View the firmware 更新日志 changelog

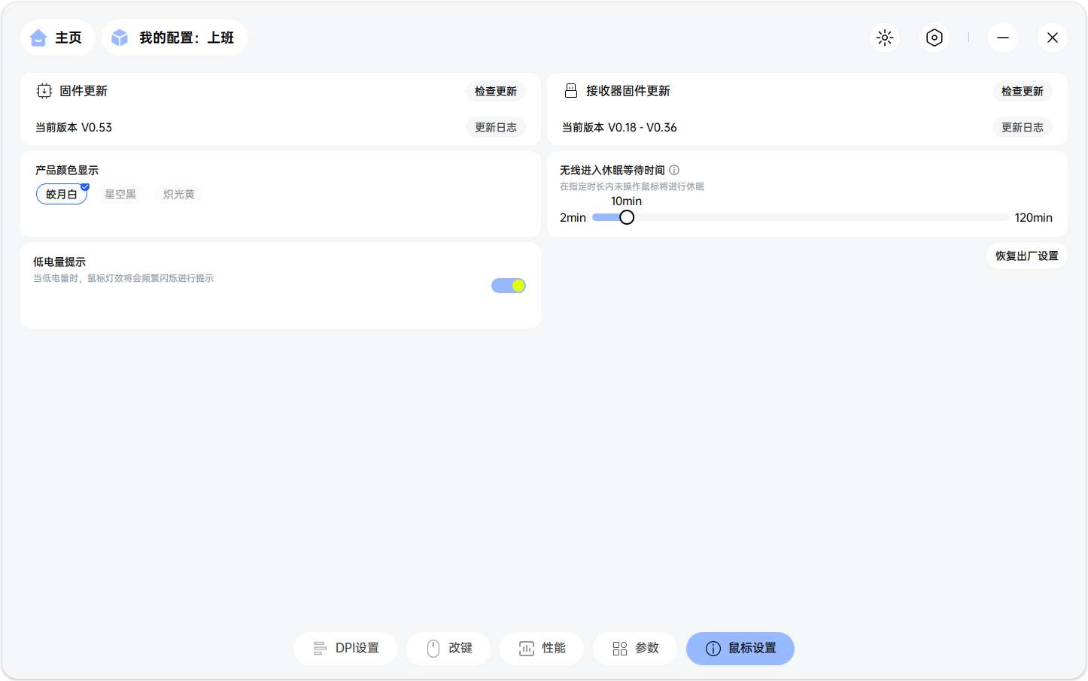click(495, 127)
